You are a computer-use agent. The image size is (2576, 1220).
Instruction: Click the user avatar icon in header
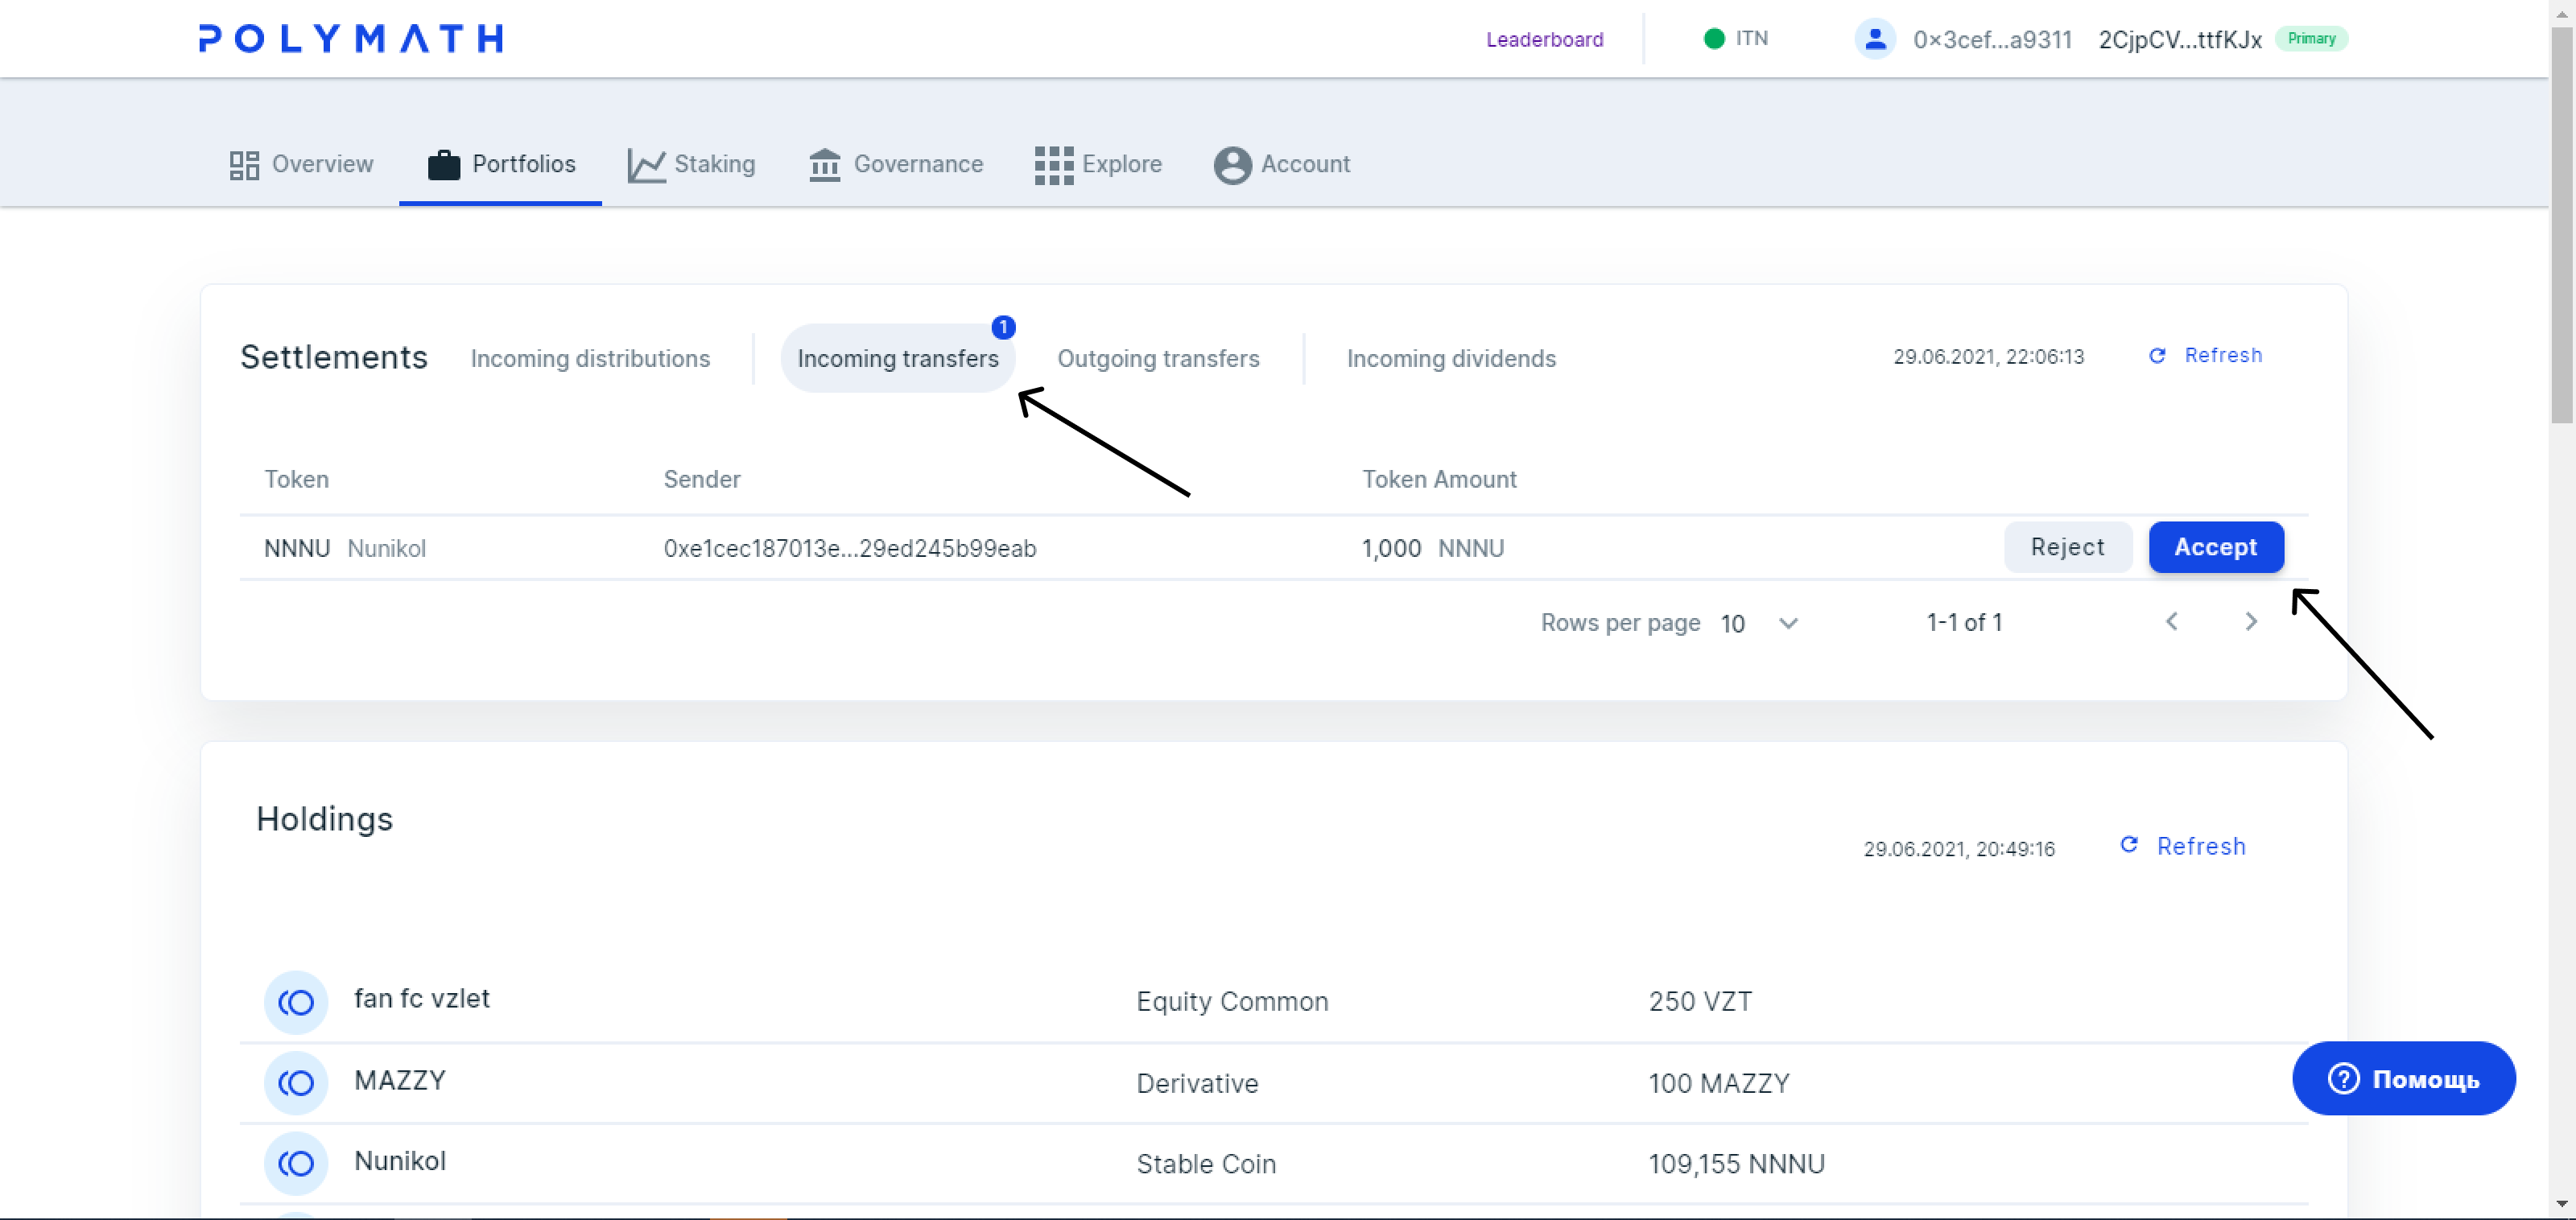[x=1875, y=39]
